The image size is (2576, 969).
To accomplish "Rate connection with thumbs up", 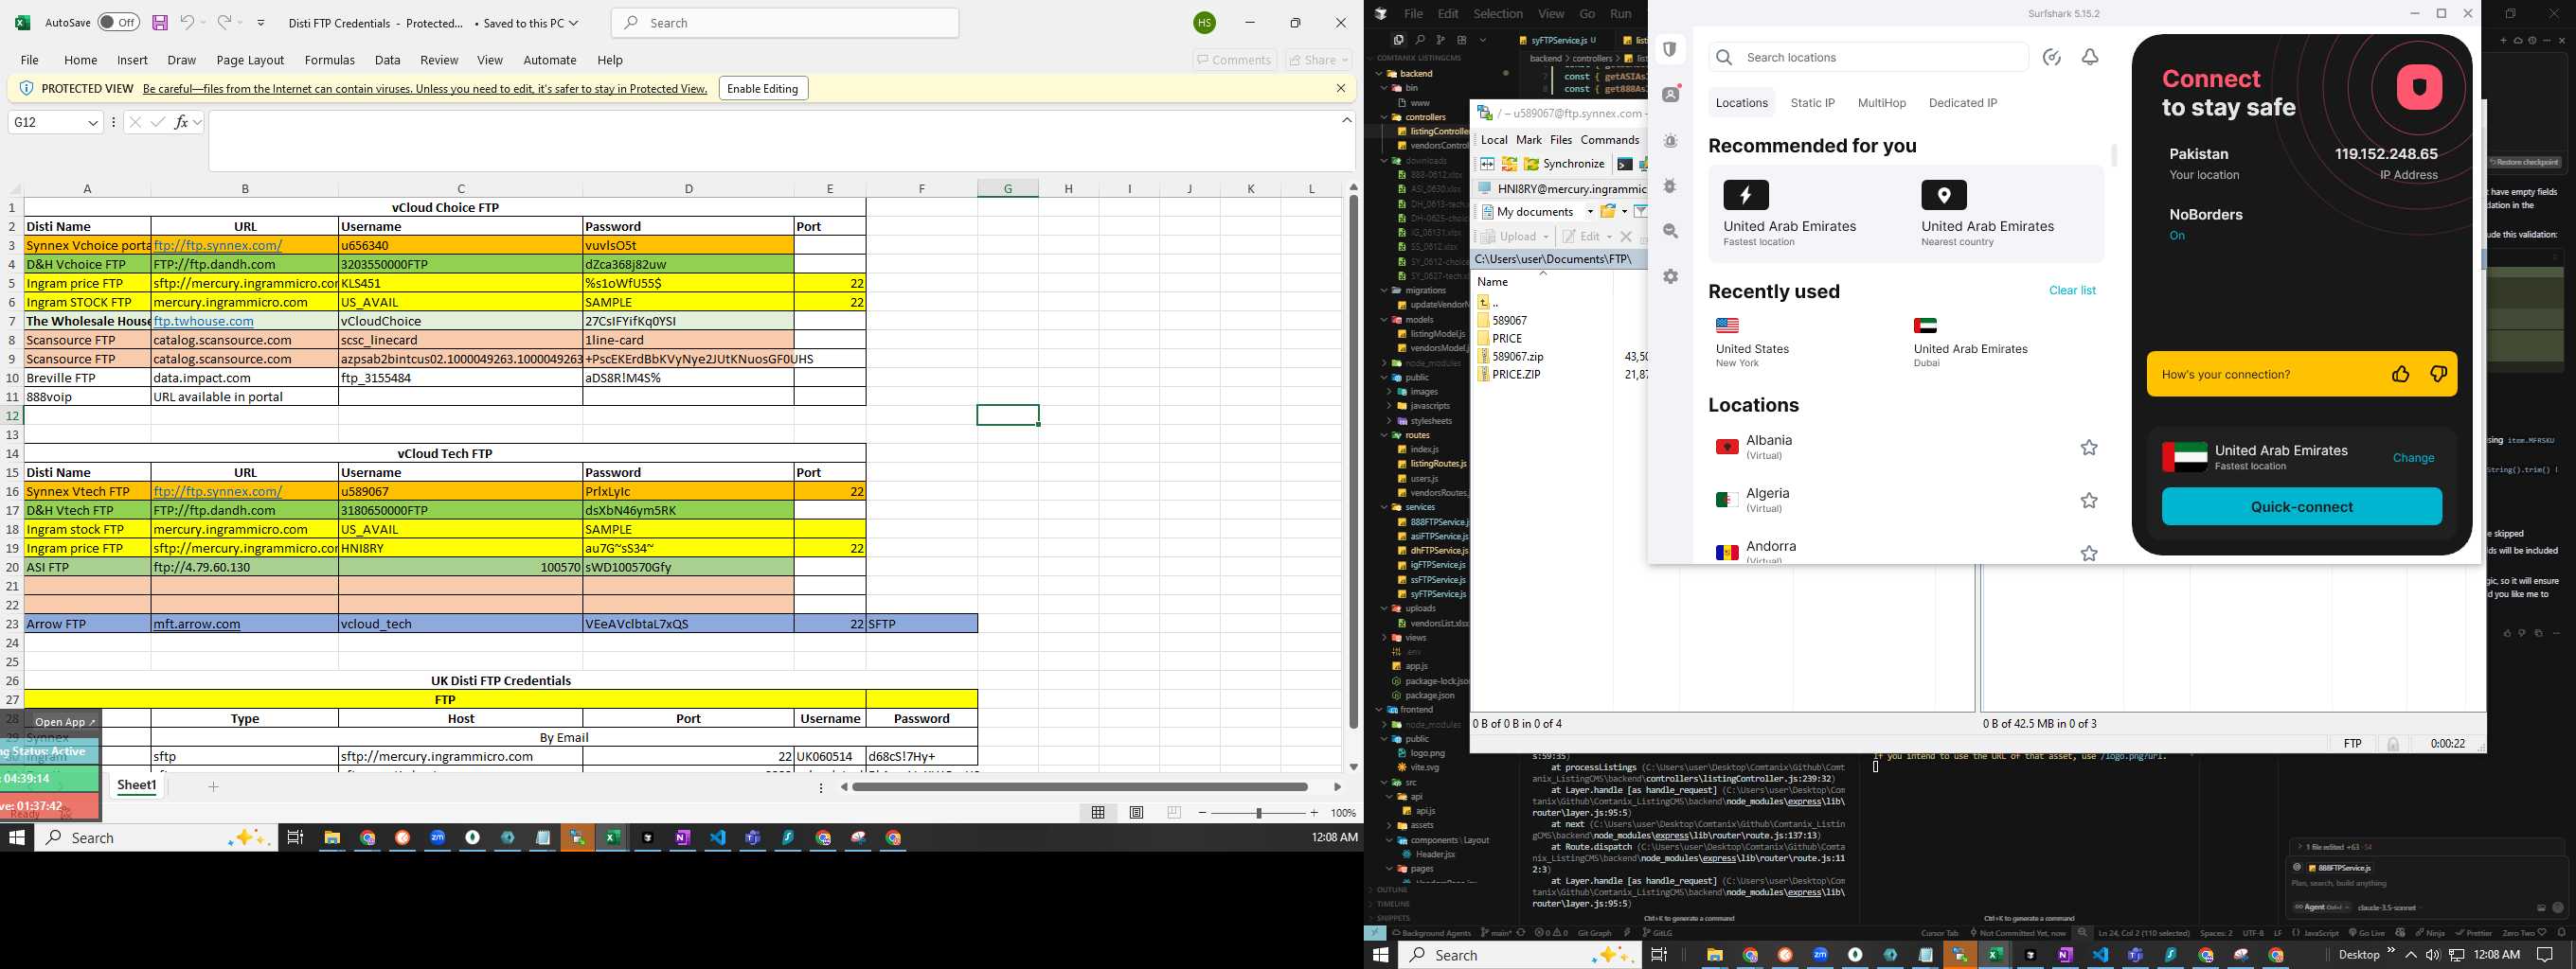I will pyautogui.click(x=2400, y=375).
